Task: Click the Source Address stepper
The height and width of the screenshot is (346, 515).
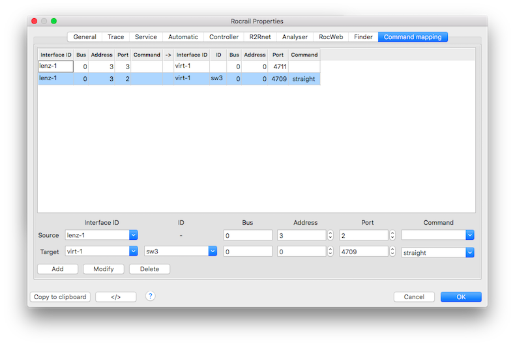Action: [330, 235]
